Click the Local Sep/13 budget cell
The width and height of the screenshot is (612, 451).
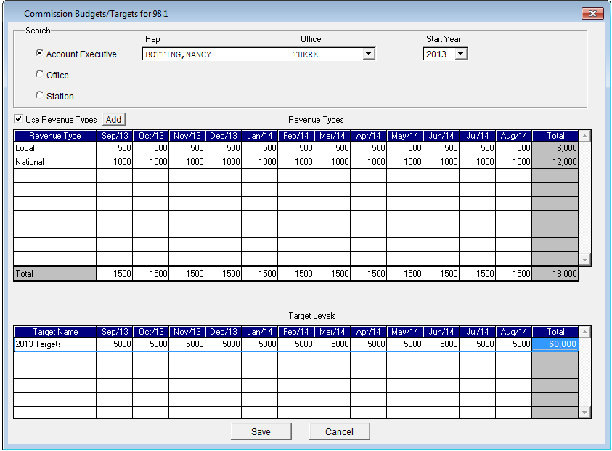pyautogui.click(x=115, y=148)
